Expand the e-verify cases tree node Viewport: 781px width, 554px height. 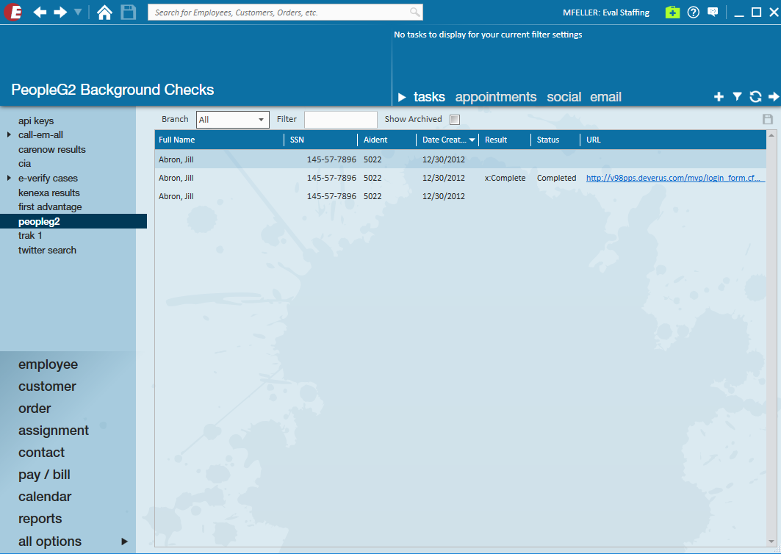[x=9, y=178]
